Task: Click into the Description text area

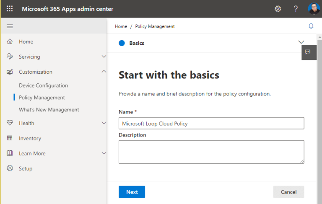Action: point(211,151)
